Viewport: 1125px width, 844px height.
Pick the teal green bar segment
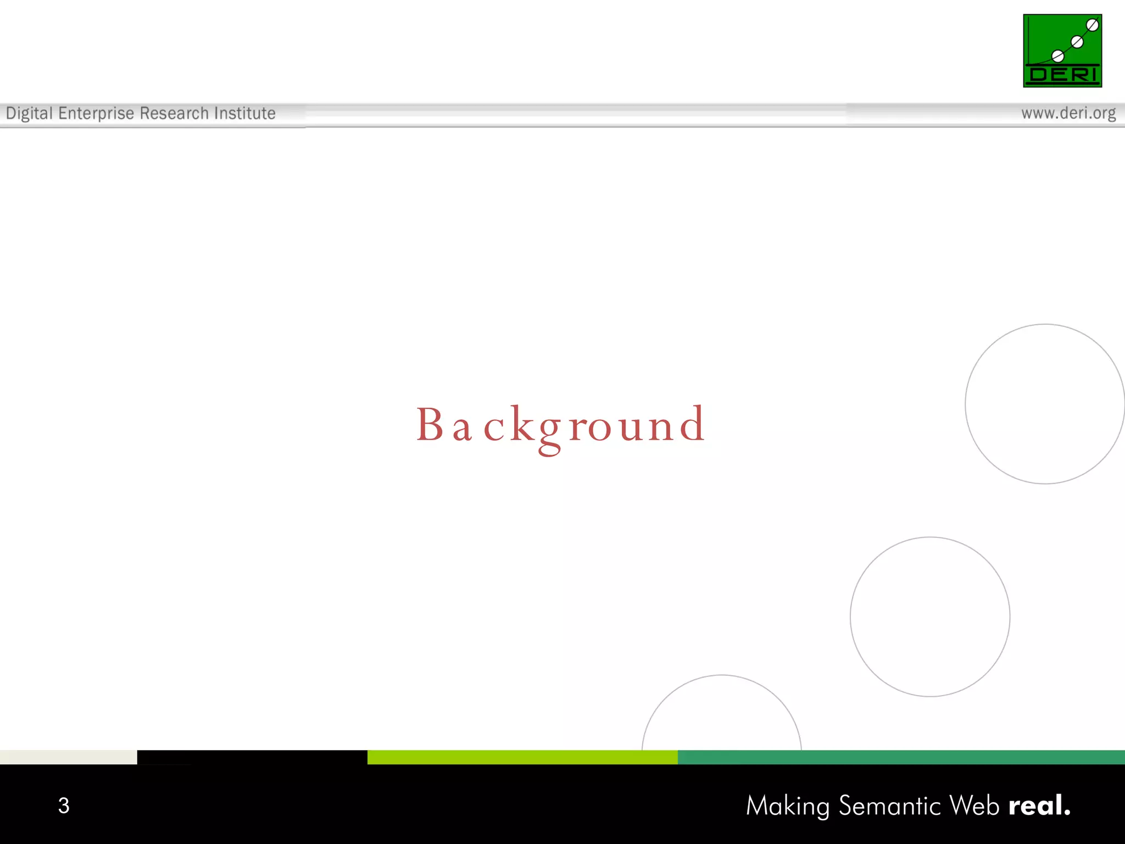coord(901,757)
